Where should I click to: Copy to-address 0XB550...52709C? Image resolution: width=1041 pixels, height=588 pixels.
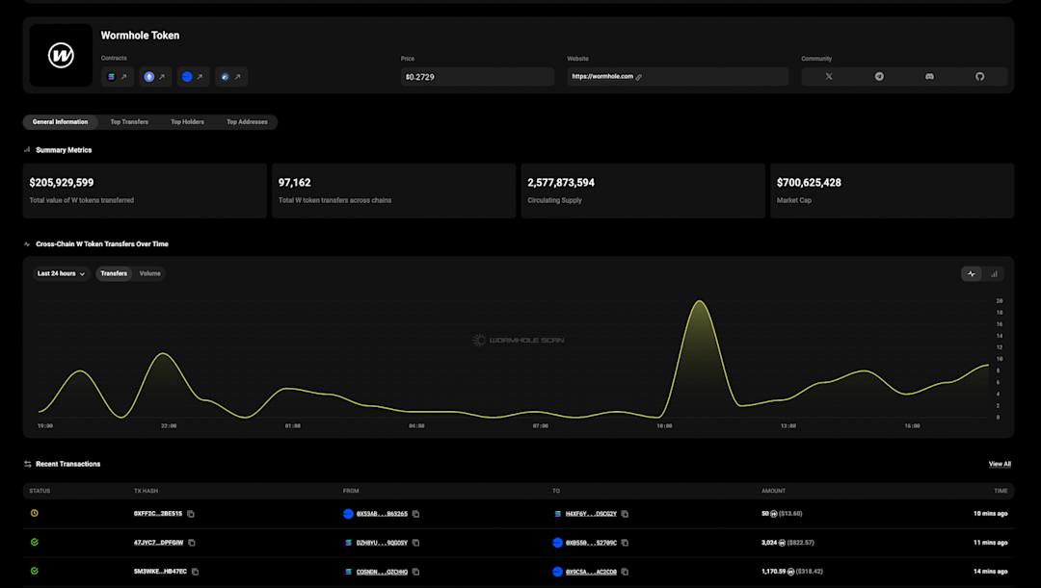click(x=625, y=543)
